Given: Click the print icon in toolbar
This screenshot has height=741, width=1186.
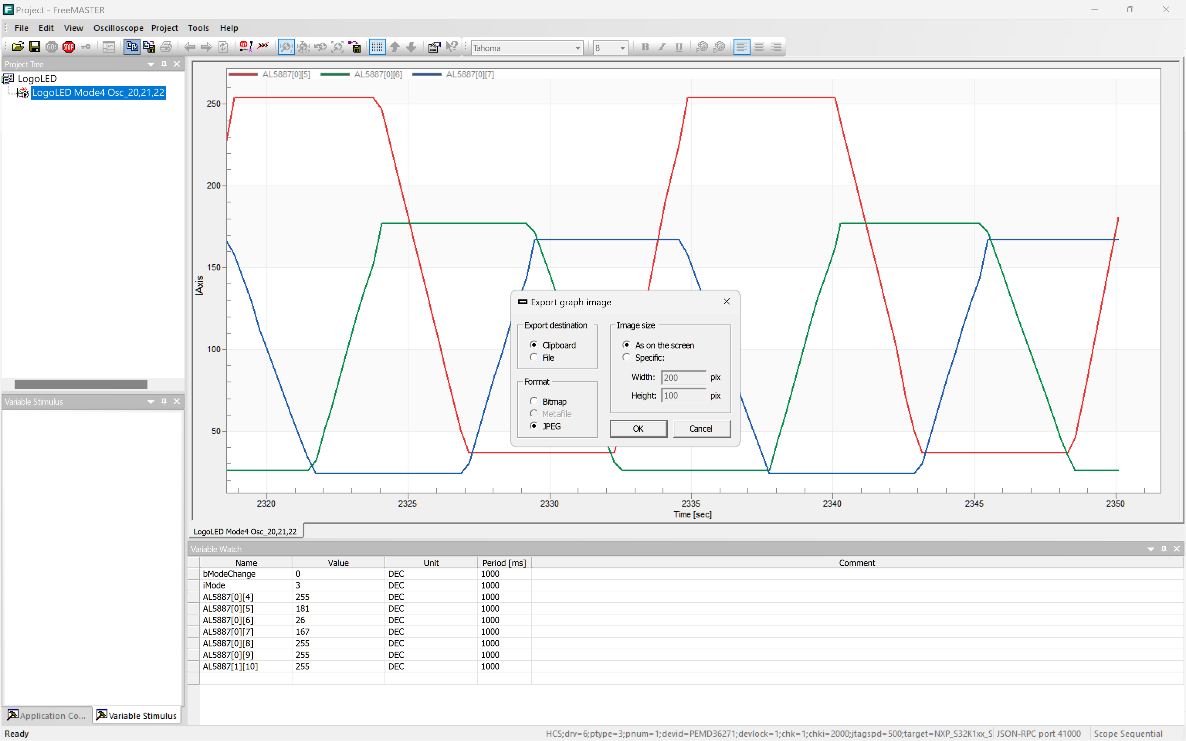Looking at the screenshot, I should point(166,47).
